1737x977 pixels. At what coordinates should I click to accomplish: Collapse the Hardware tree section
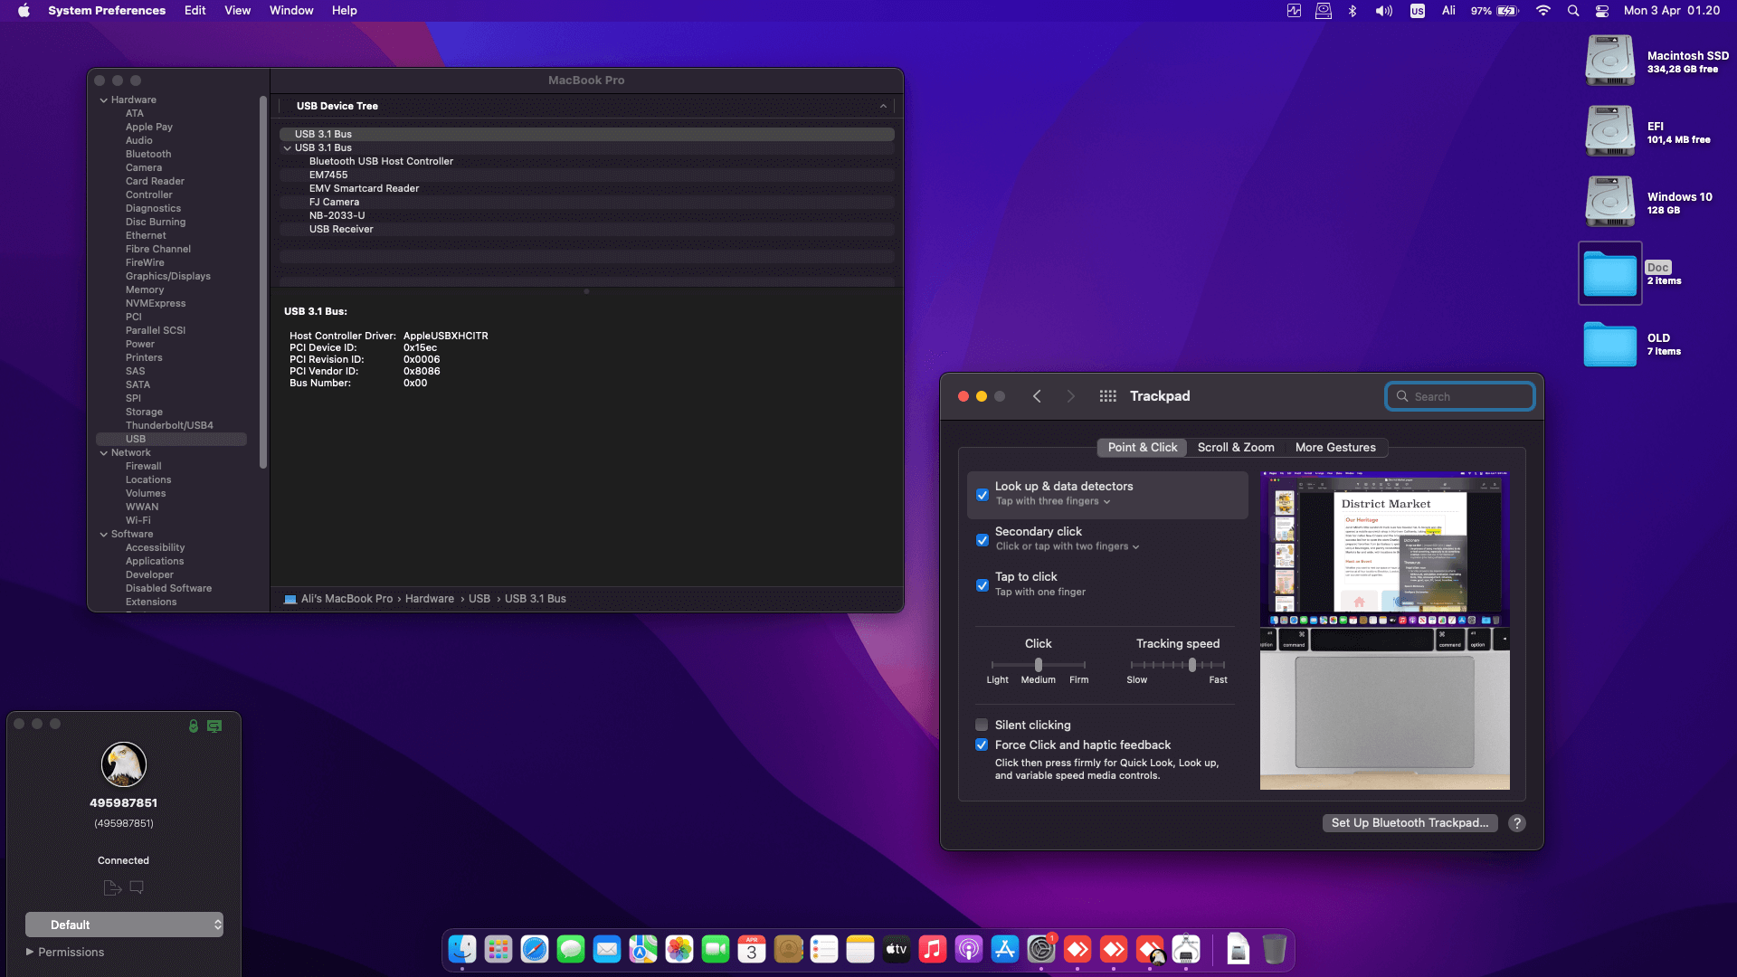point(103,100)
